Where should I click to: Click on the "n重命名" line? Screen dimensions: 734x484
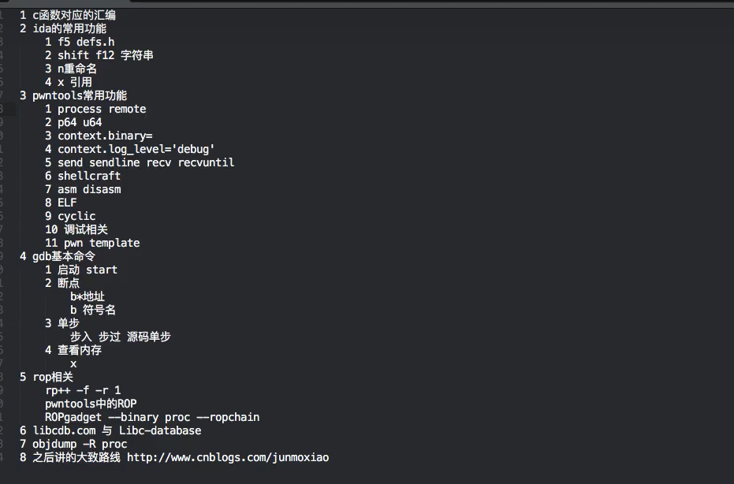[x=77, y=69]
